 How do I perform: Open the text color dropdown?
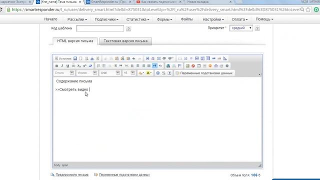coord(141,73)
